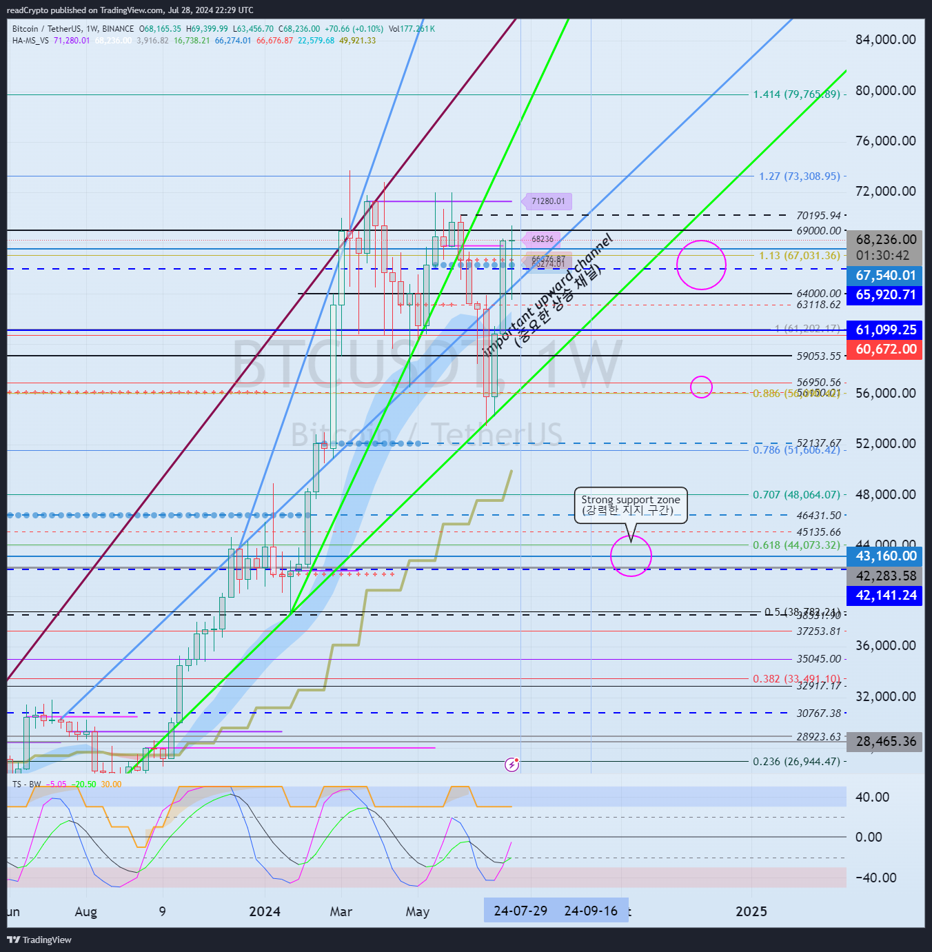This screenshot has width=932, height=952.
Task: Click the 52,000.00 price axis label
Action: click(x=886, y=443)
